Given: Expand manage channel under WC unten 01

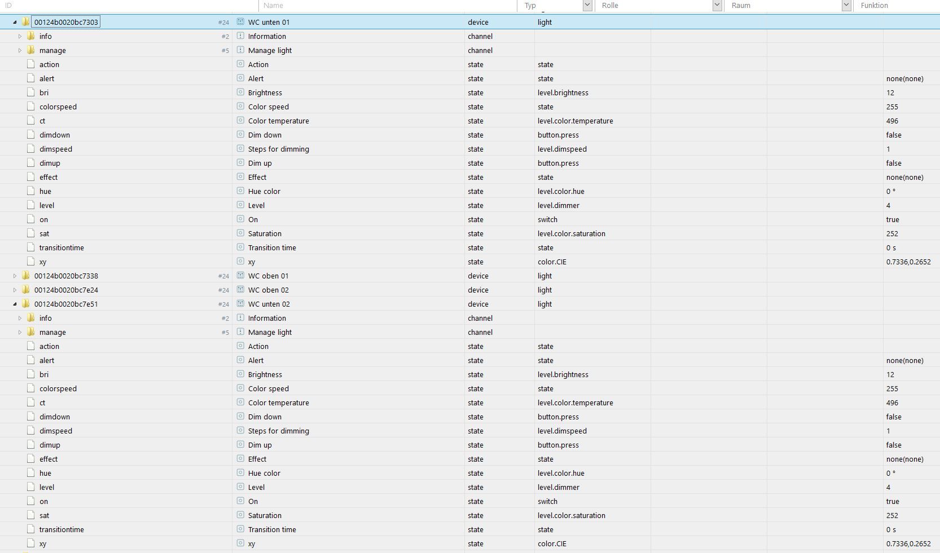Looking at the screenshot, I should coord(20,50).
